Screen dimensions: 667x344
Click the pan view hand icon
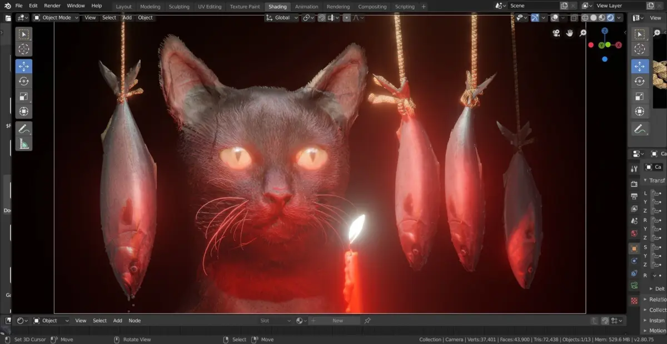coord(570,33)
